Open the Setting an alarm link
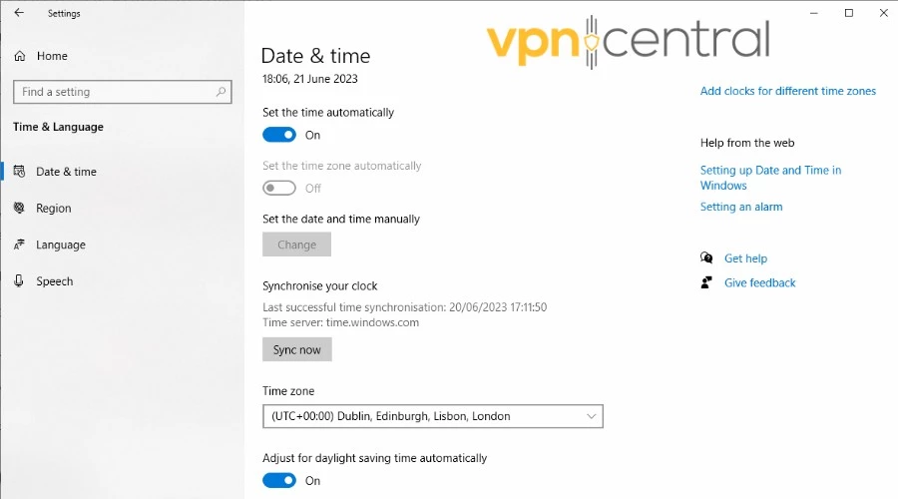This screenshot has height=499, width=898. pyautogui.click(x=740, y=207)
